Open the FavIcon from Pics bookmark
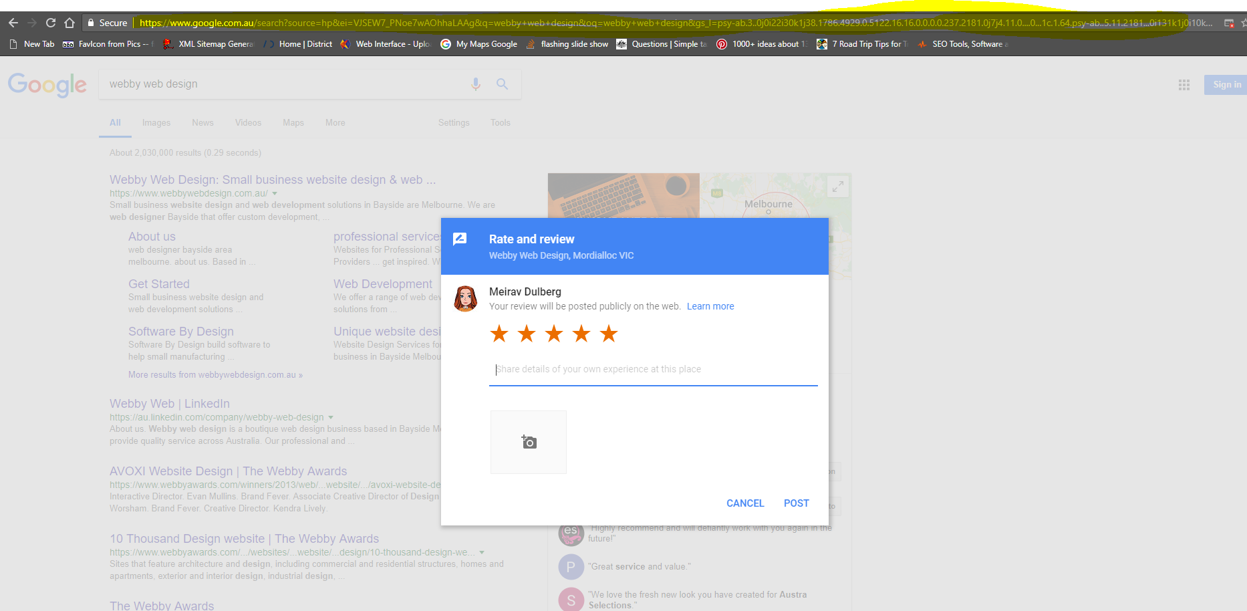Viewport: 1247px width, 611px height. click(x=108, y=44)
